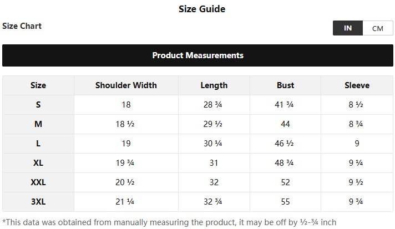
Task: Select the IN unit option
Action: [348, 28]
